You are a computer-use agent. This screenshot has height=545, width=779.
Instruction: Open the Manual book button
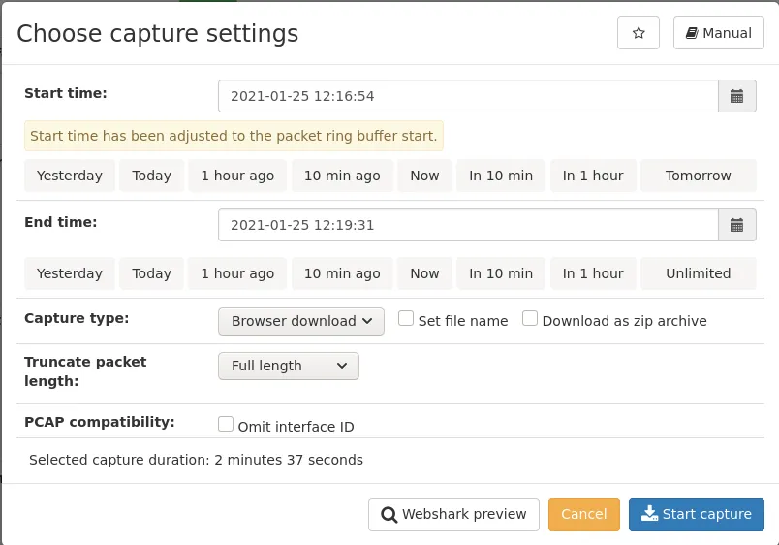coord(718,33)
